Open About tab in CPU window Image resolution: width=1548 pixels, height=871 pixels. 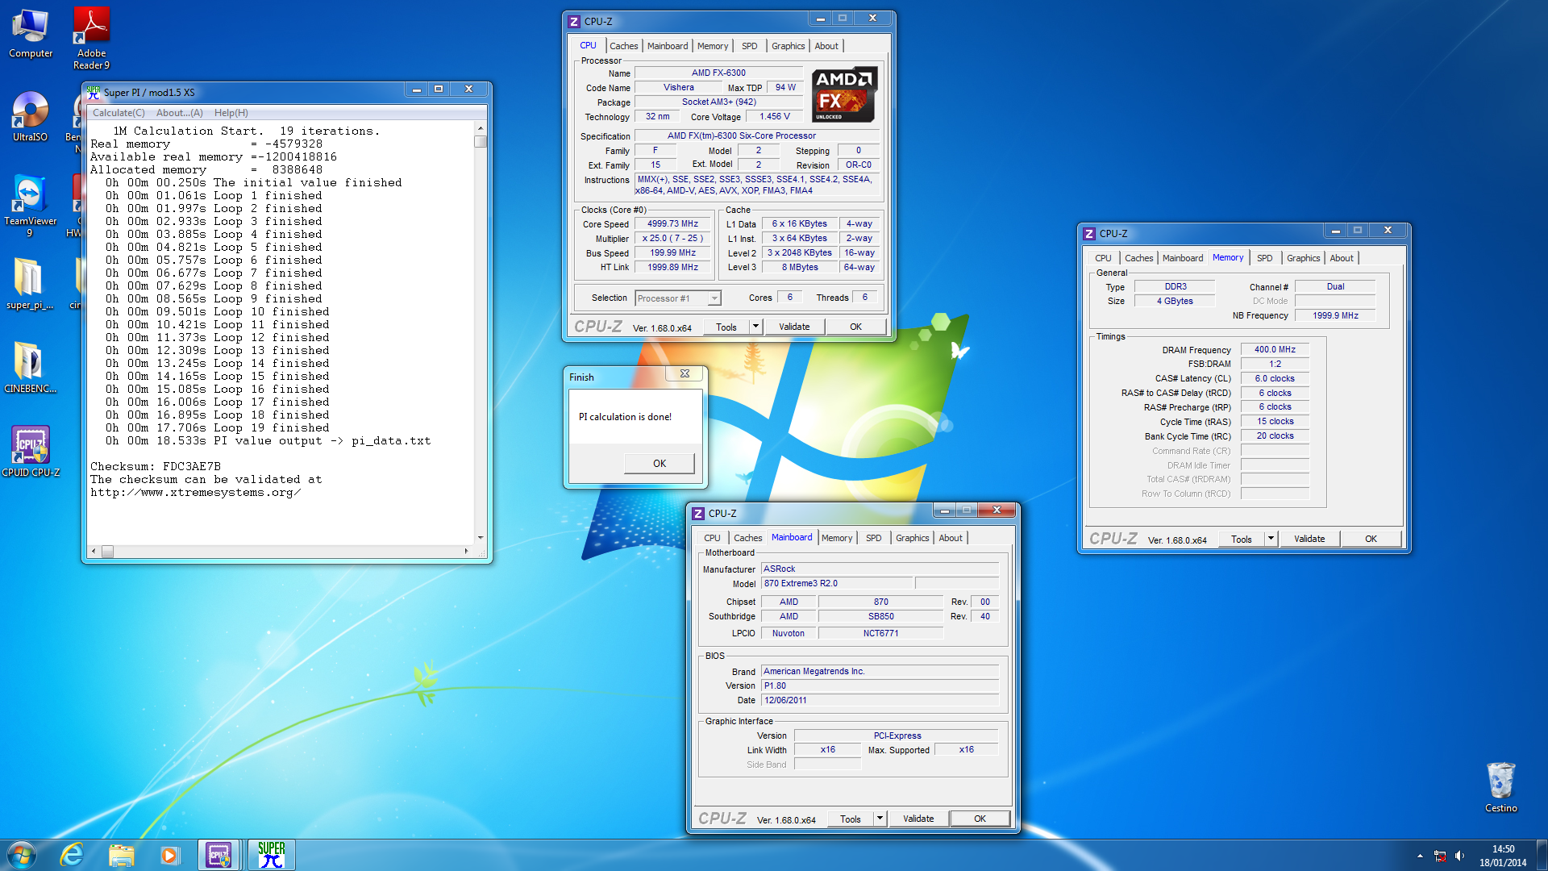click(826, 46)
